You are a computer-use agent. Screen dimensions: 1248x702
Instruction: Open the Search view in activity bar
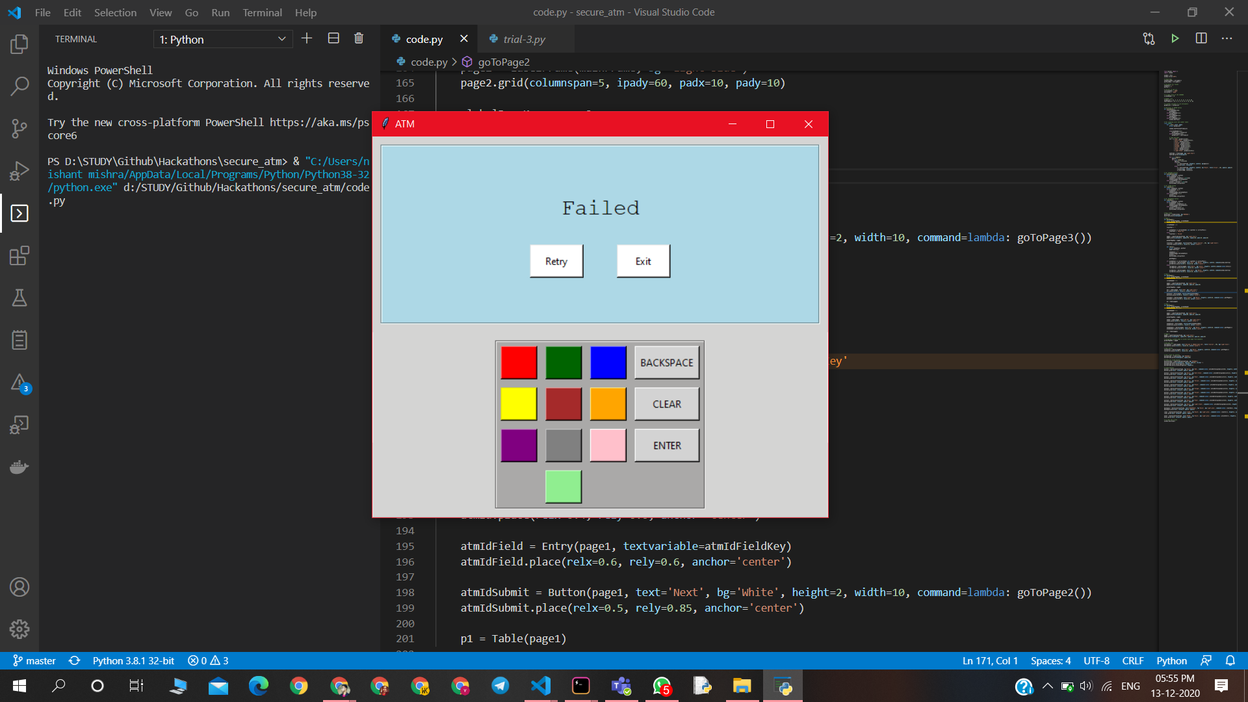point(19,86)
